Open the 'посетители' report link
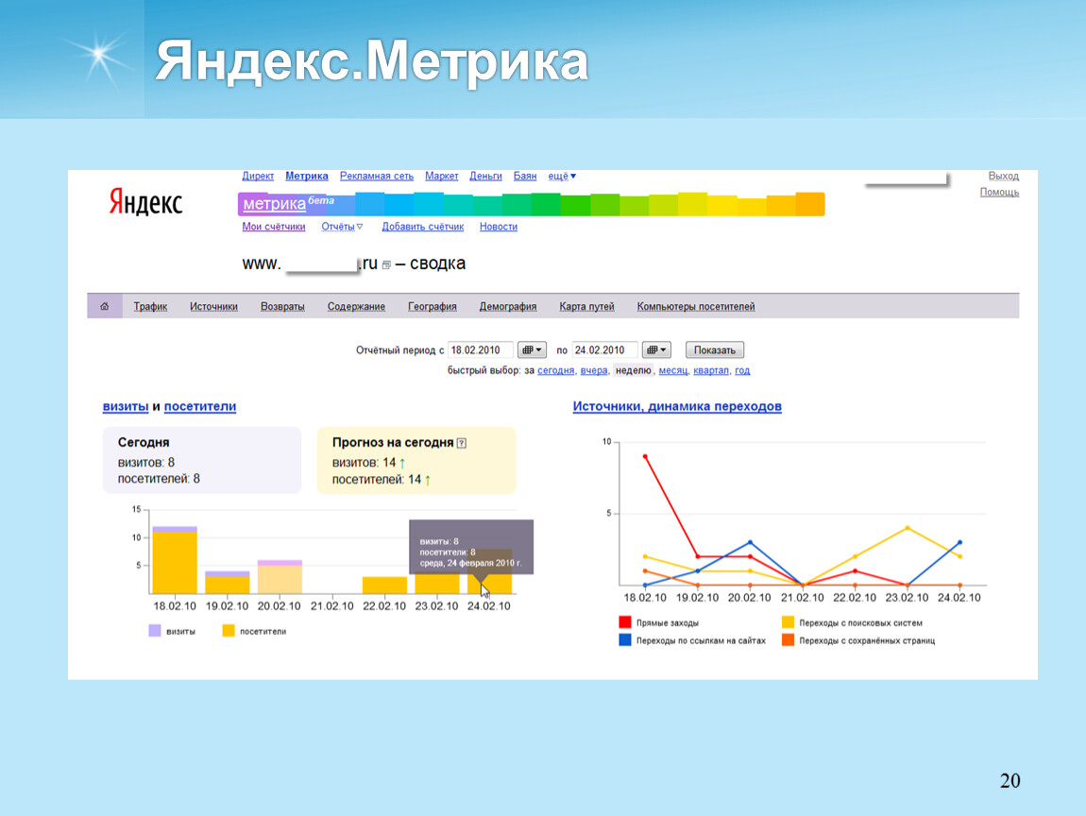 coord(200,407)
